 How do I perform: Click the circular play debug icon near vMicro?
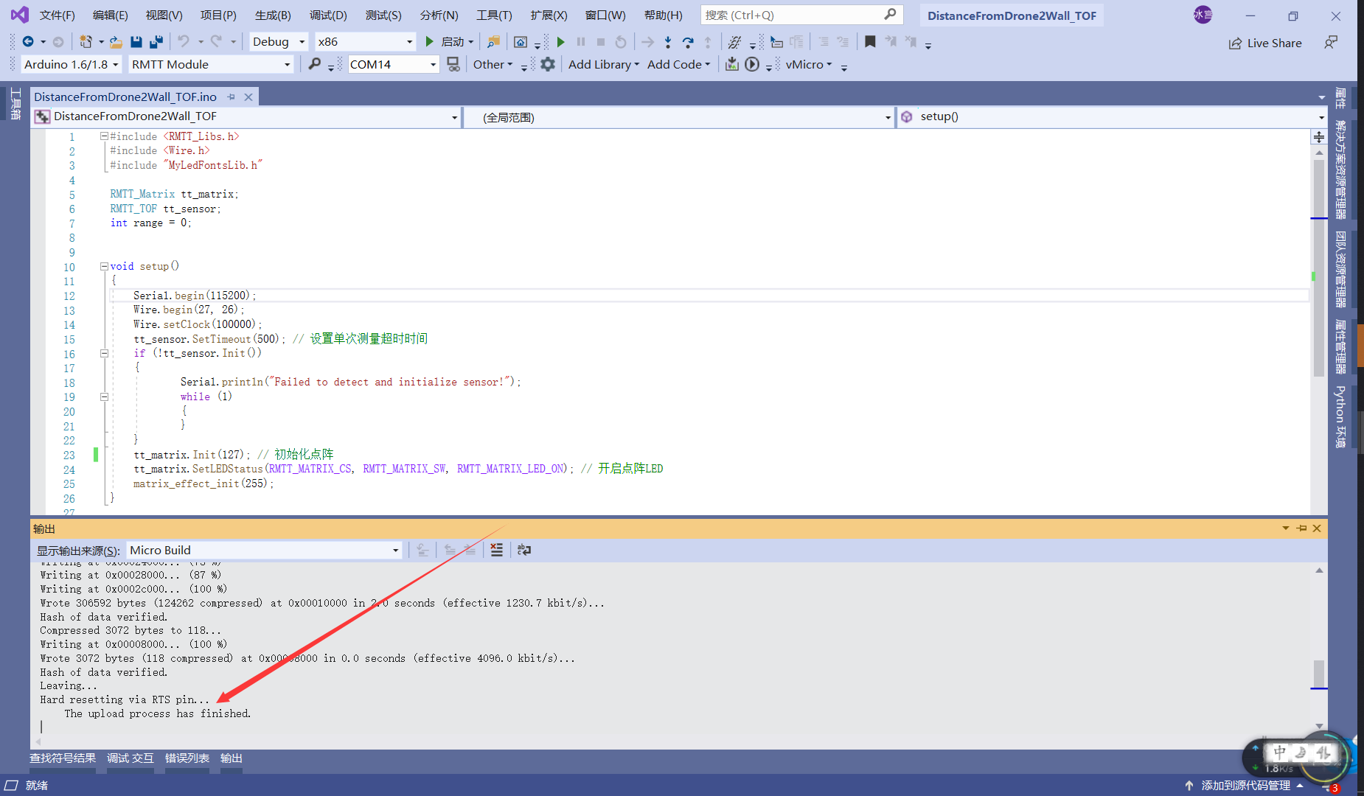(x=752, y=64)
